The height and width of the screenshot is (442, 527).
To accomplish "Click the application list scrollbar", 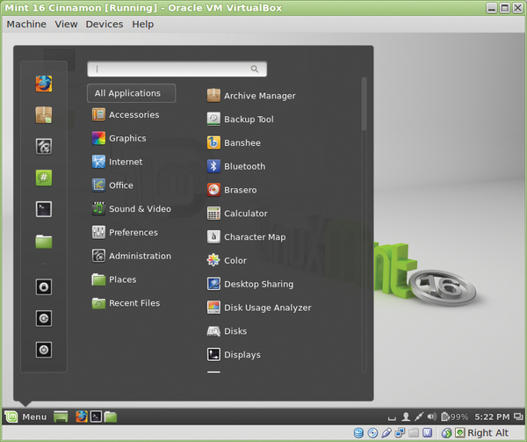I will pos(364,105).
